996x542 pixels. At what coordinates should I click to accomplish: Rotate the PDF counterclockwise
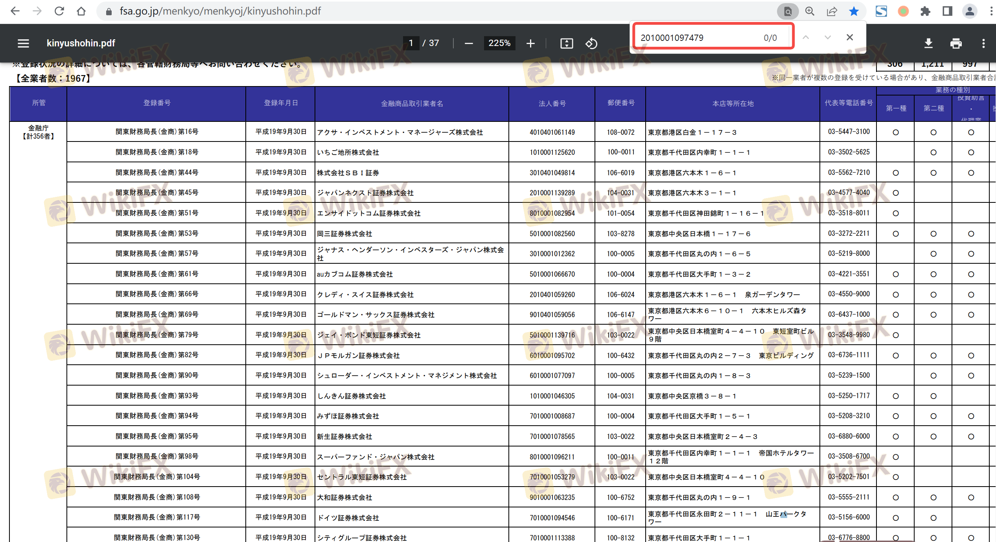591,43
